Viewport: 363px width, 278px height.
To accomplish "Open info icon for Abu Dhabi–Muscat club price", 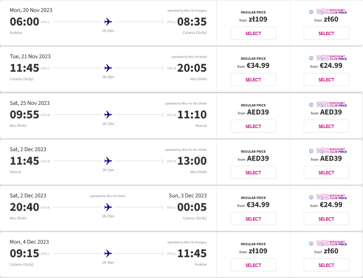I will 311,105.
